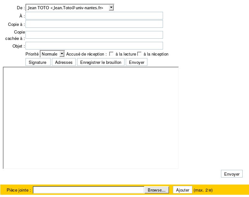Click into the Copie à field
This screenshot has height=197, width=249.
pos(94,24)
